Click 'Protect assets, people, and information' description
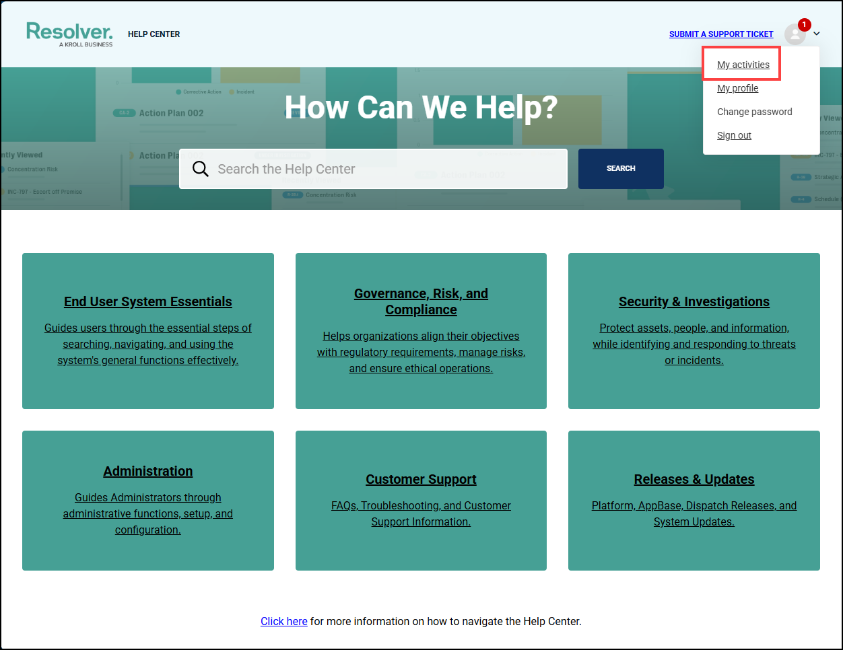The image size is (843, 650). [694, 344]
